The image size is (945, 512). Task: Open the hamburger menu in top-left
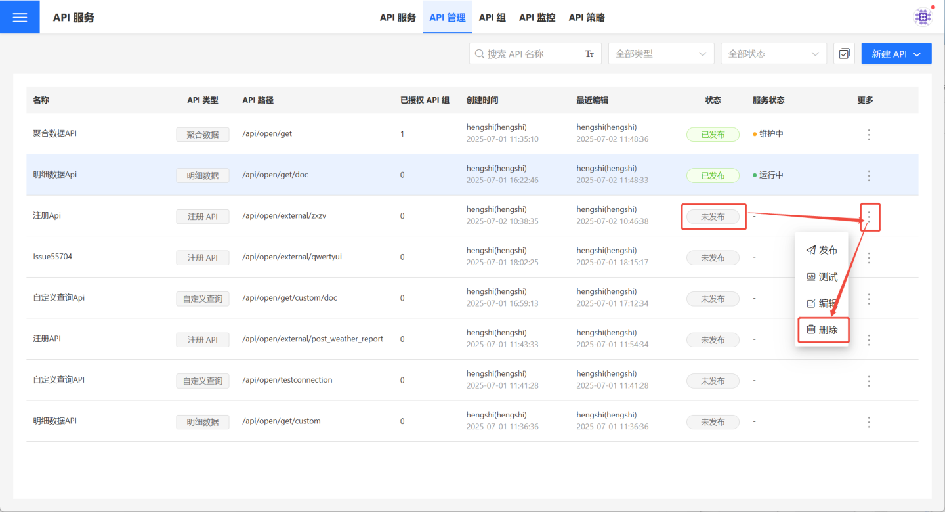(20, 17)
